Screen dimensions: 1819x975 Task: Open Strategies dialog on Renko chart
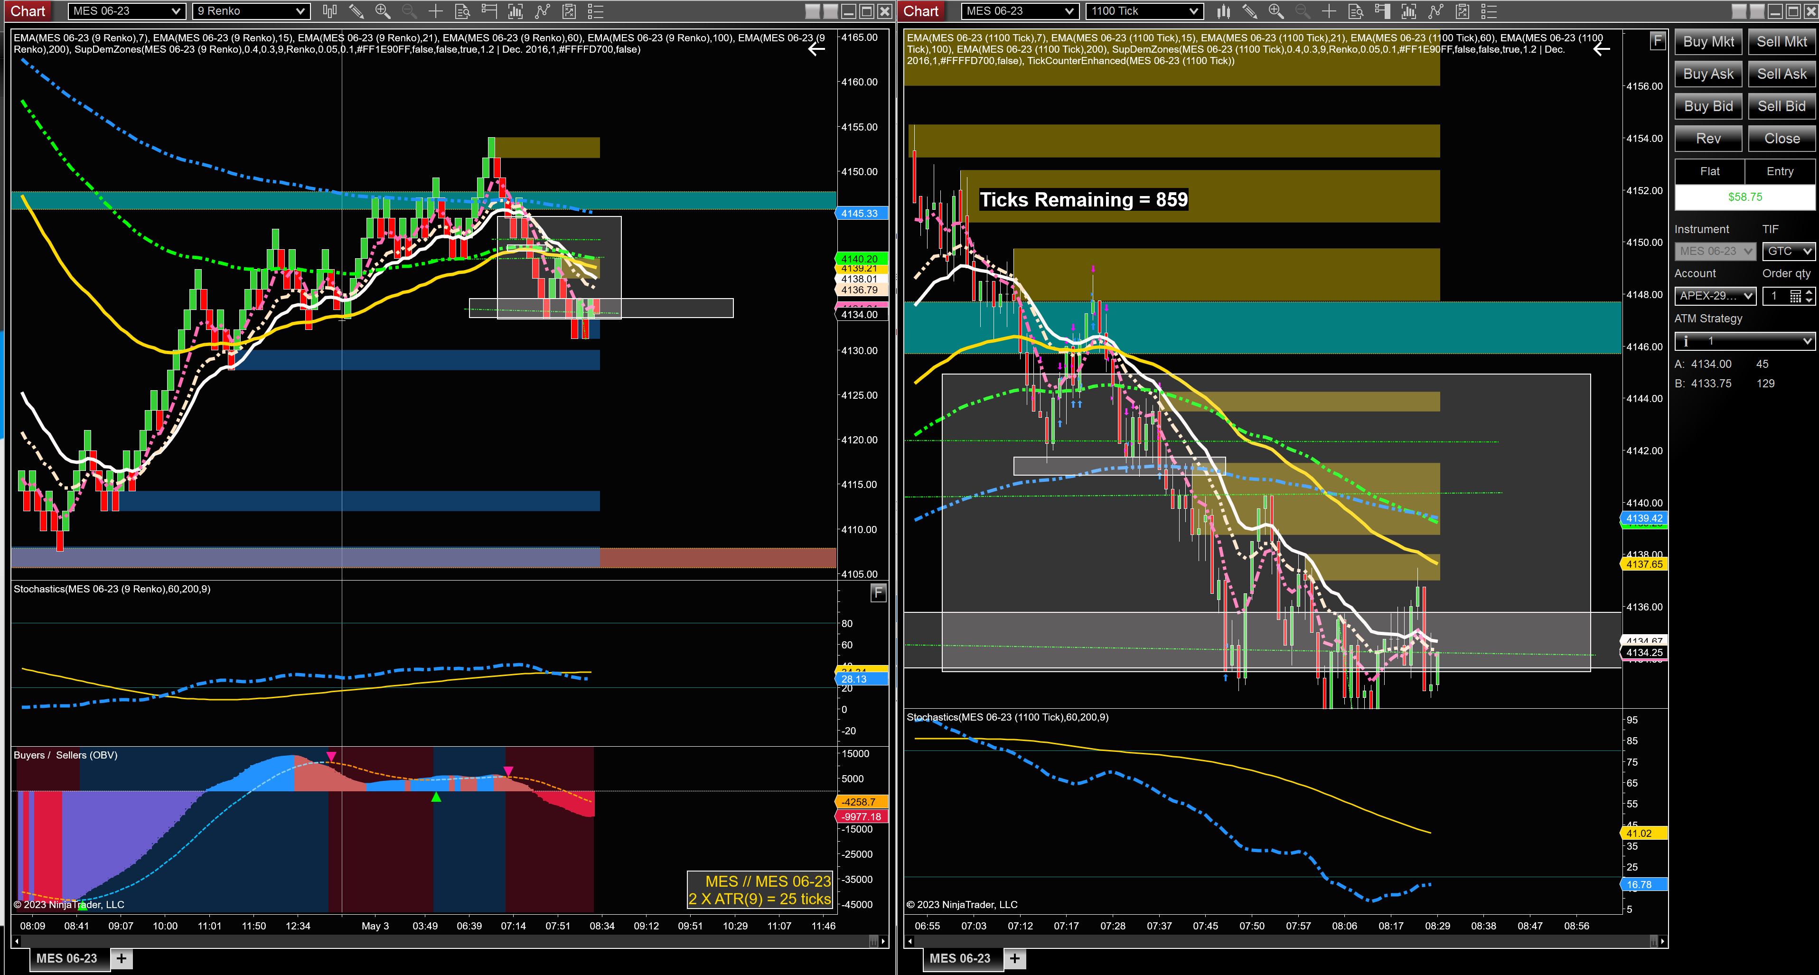tap(542, 10)
